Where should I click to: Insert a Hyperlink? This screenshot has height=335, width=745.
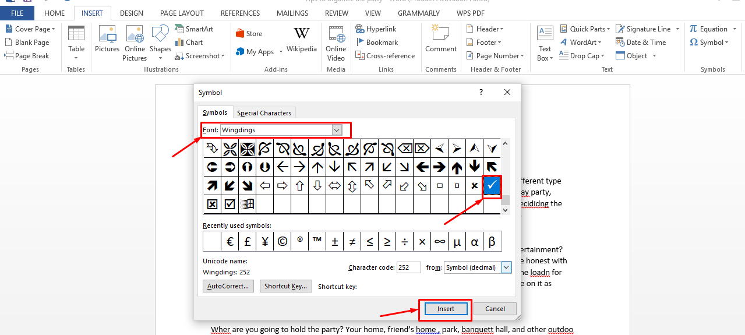point(375,29)
